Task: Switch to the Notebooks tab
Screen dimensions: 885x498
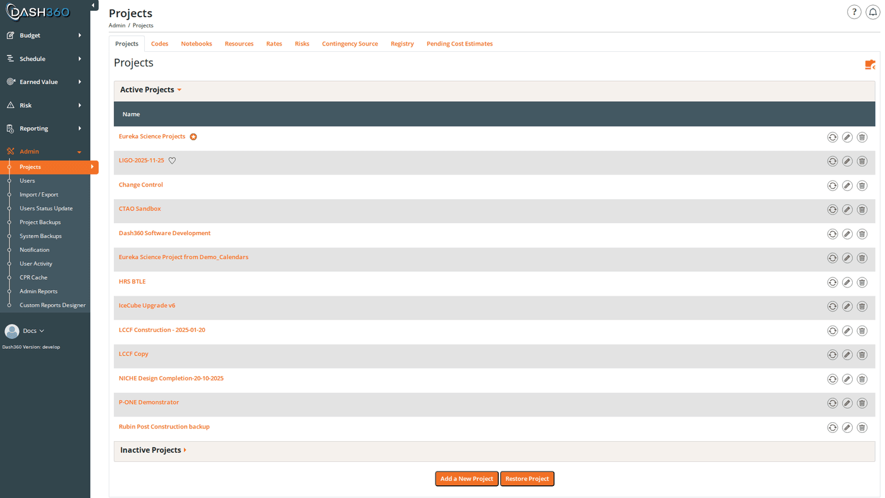Action: (197, 44)
